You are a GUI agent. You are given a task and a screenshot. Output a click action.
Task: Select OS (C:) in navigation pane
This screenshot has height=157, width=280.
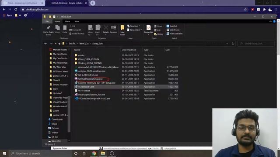point(55,137)
